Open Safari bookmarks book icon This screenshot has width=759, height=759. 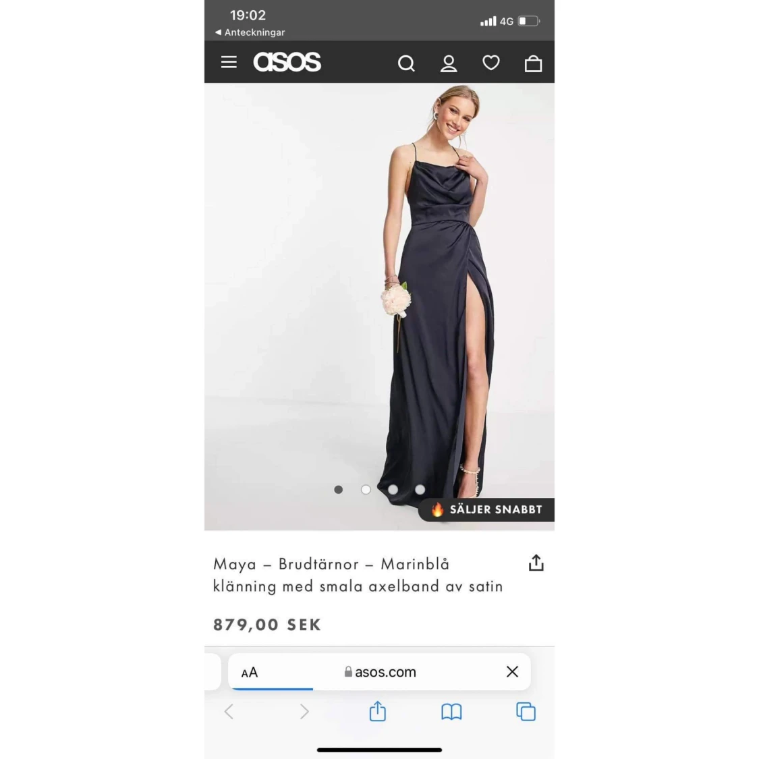click(451, 712)
